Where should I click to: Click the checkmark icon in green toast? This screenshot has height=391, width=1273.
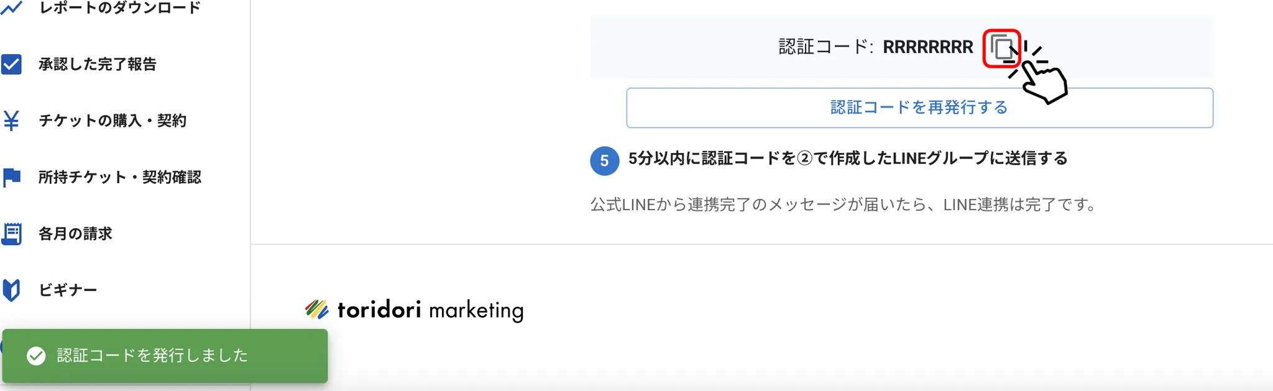(36, 356)
